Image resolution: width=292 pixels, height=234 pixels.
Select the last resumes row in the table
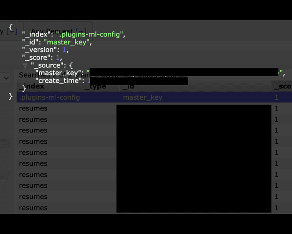33,208
